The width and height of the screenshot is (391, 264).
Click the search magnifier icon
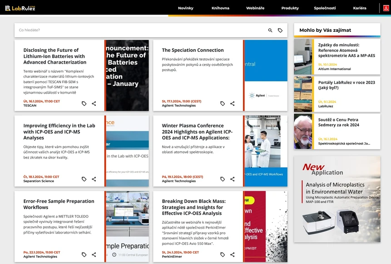tap(270, 30)
